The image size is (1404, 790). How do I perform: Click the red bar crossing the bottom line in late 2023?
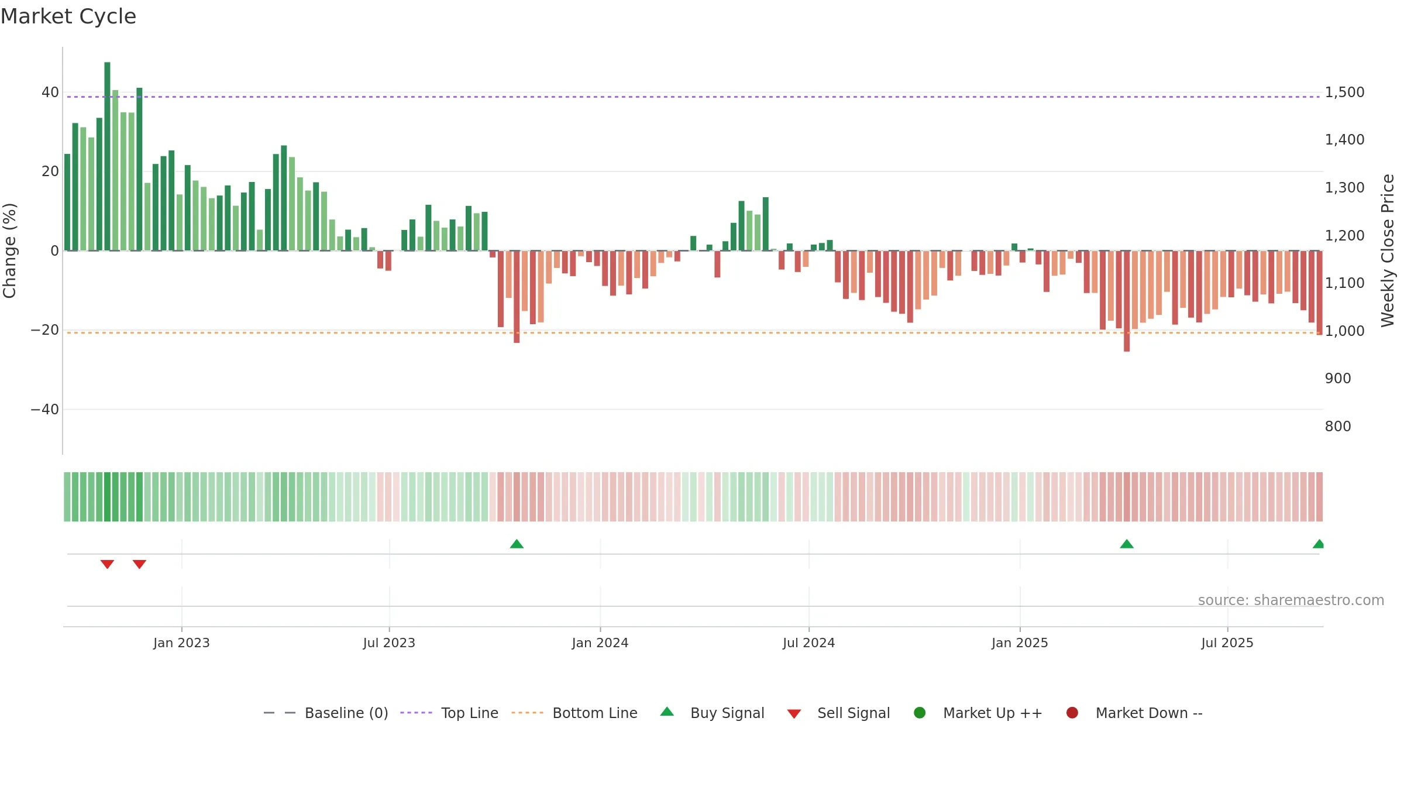click(x=517, y=297)
